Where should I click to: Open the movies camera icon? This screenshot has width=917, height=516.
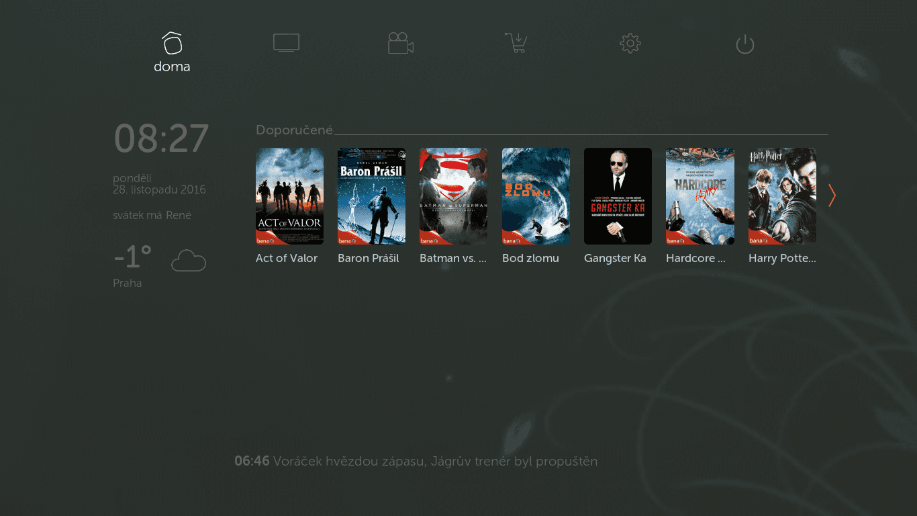pyautogui.click(x=401, y=42)
